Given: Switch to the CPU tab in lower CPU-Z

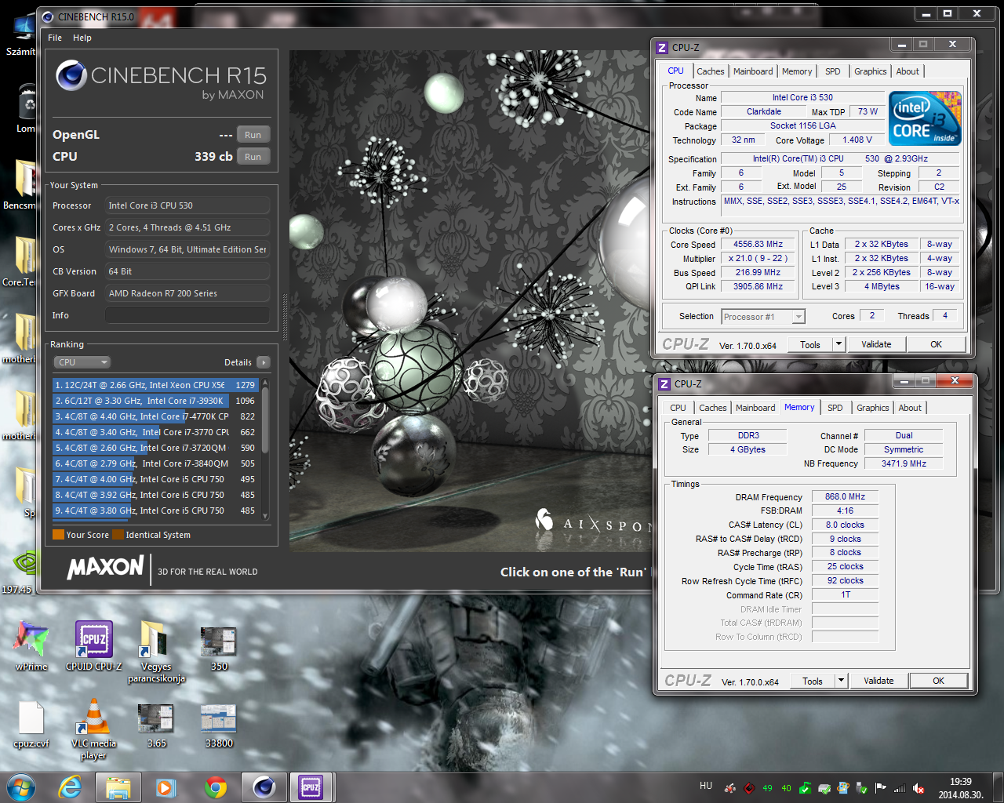Looking at the screenshot, I should [678, 408].
